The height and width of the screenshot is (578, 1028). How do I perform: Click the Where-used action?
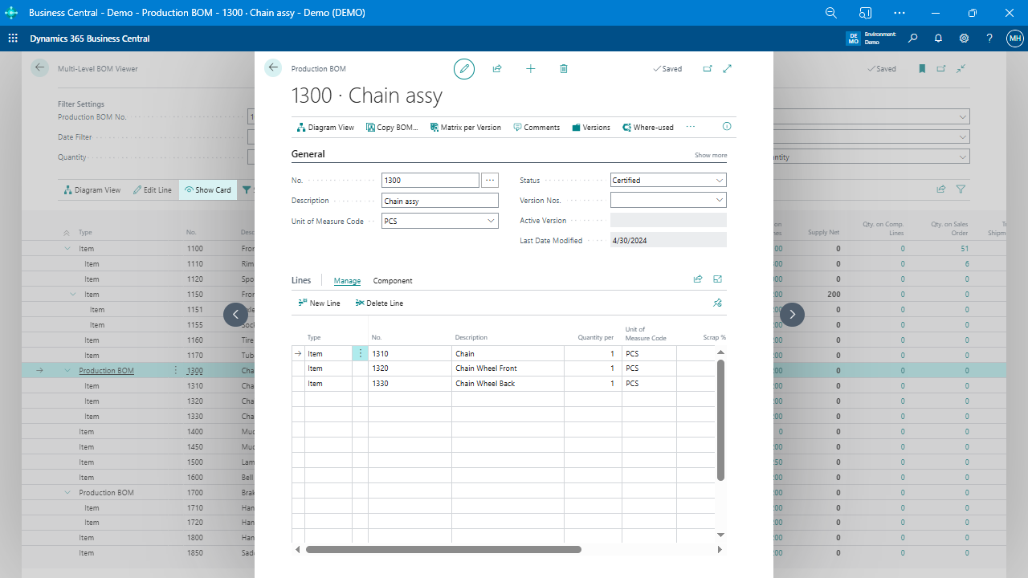tap(647, 128)
